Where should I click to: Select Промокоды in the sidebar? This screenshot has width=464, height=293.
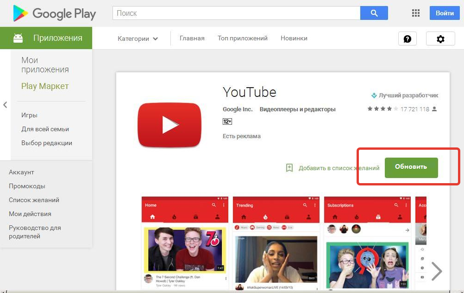(x=27, y=186)
